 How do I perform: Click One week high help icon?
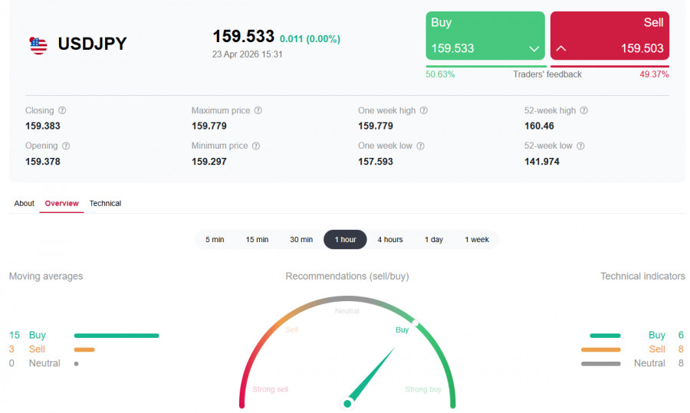coord(424,110)
